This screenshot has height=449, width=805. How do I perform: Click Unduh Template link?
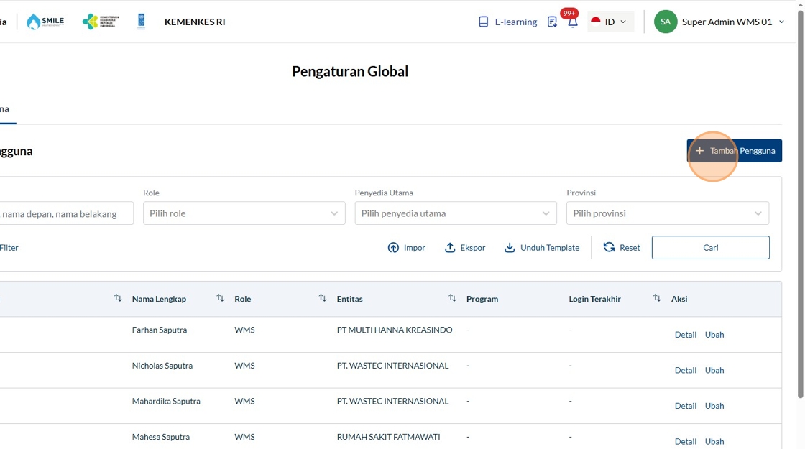tap(542, 248)
